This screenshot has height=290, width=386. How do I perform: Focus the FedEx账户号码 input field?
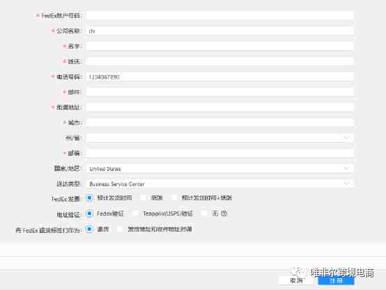click(x=220, y=15)
